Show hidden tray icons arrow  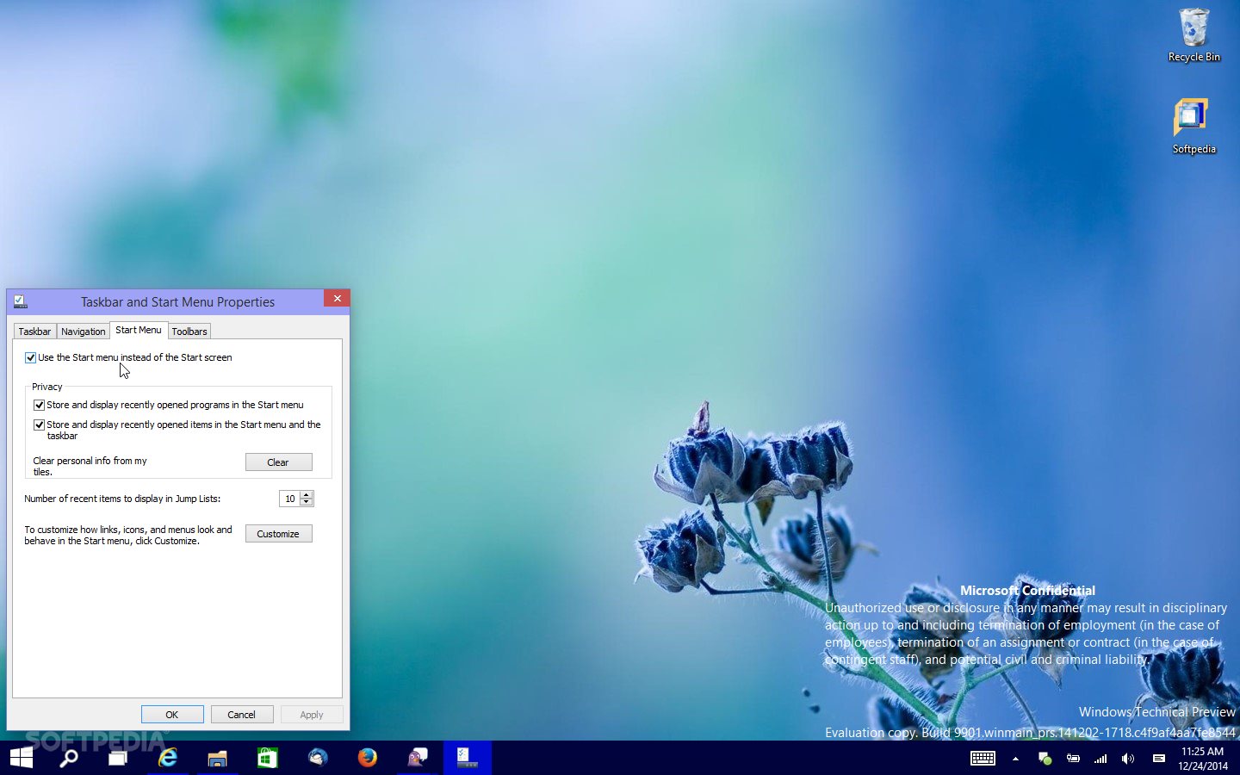click(x=1015, y=759)
